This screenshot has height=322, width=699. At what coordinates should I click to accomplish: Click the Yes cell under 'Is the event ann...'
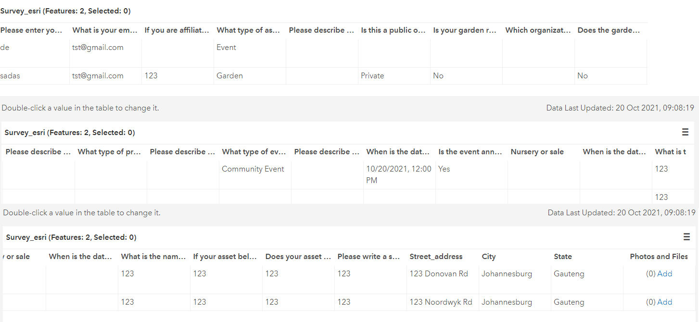click(x=444, y=169)
